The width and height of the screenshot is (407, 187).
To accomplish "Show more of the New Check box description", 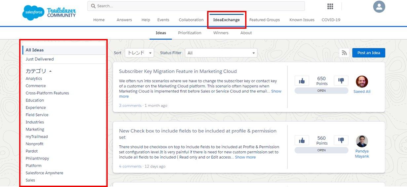I will pos(245,157).
